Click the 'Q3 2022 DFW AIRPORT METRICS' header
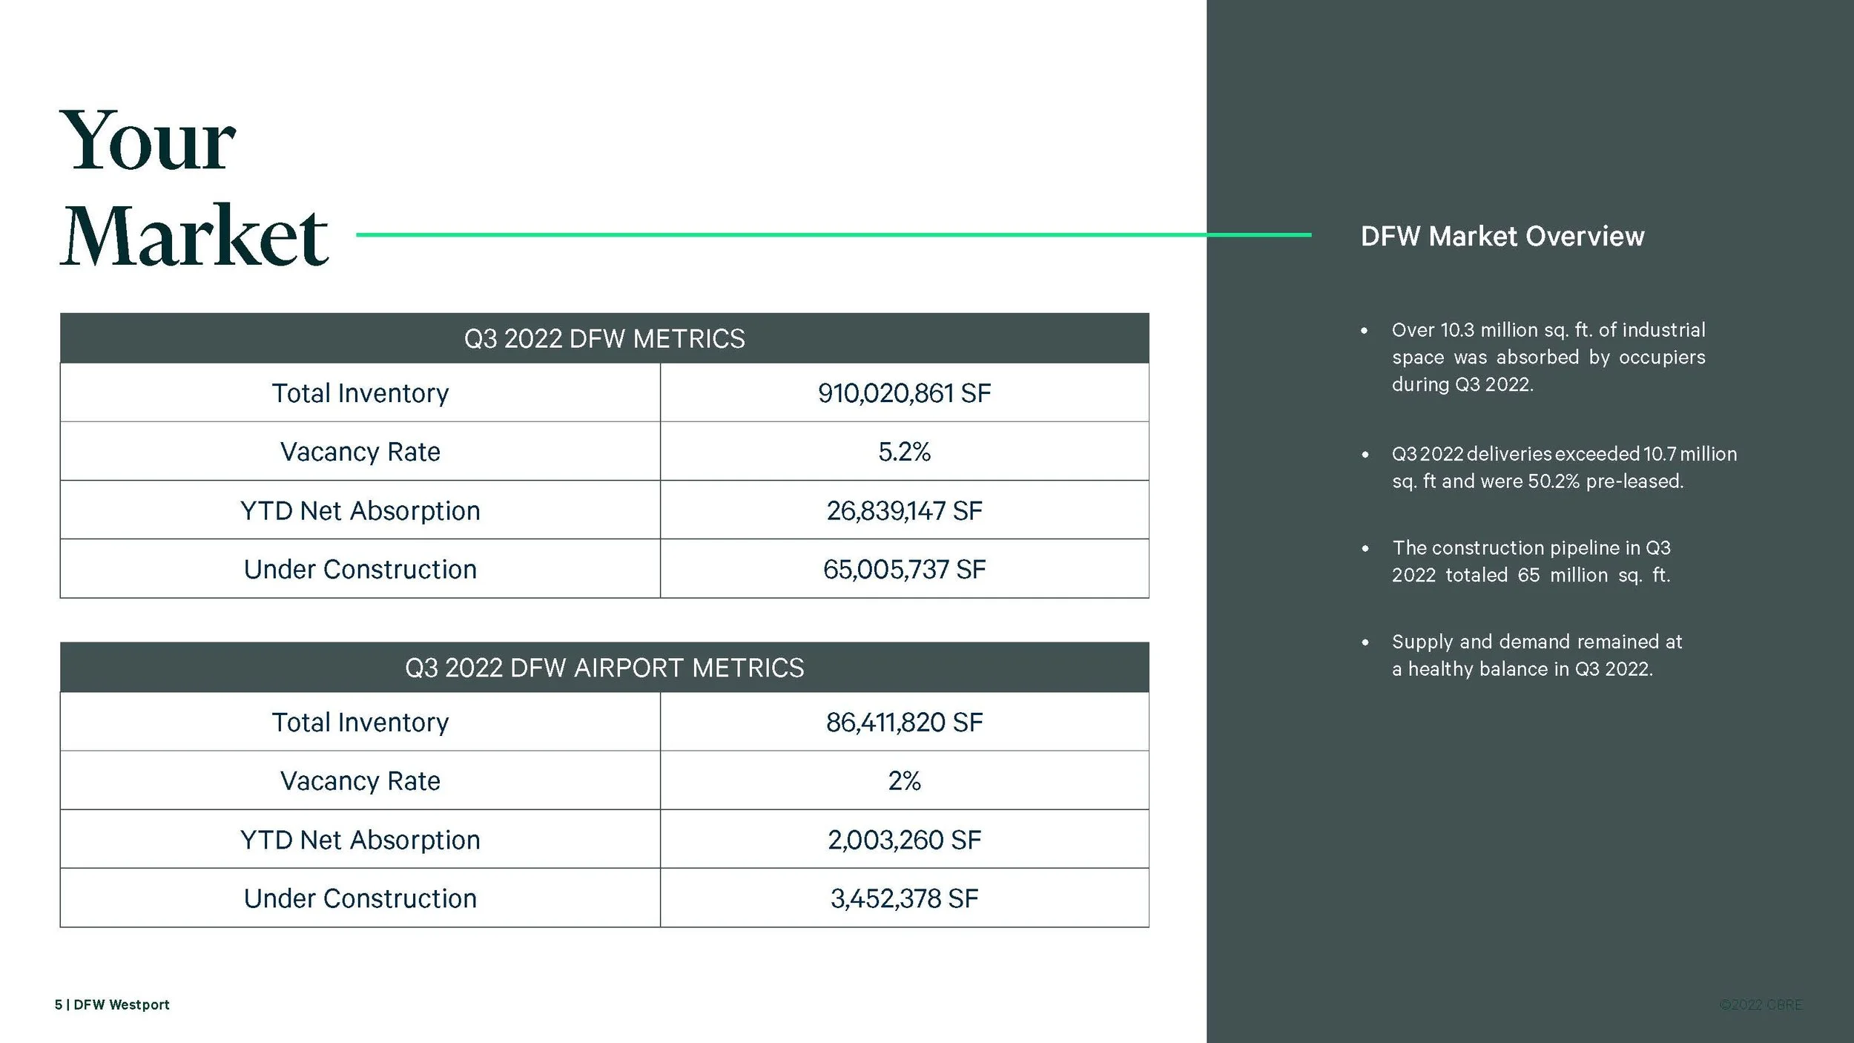Screen dimensions: 1854x1043 [x=604, y=668]
